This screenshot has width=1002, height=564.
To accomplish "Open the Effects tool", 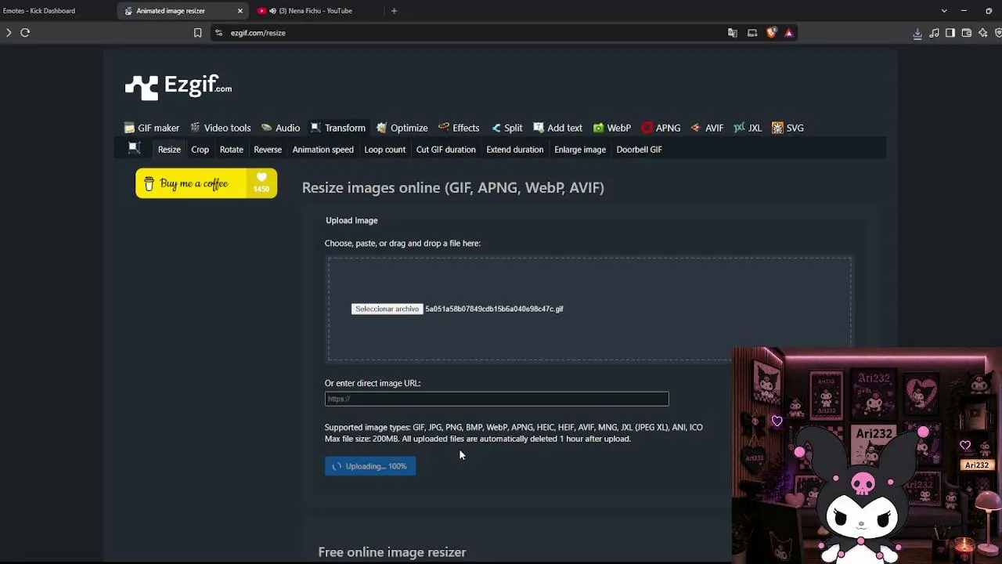I will 459,128.
